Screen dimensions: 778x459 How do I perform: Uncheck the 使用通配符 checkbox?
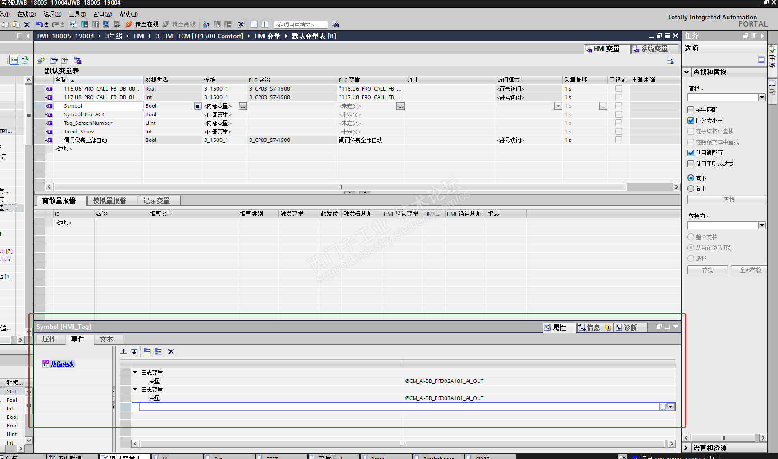coord(691,153)
